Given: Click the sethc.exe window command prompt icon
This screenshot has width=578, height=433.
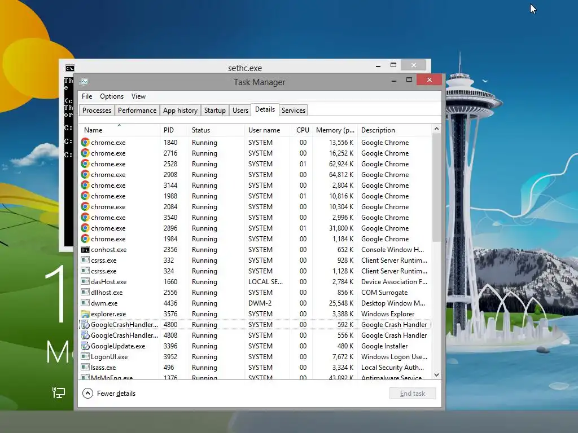Looking at the screenshot, I should 69,68.
